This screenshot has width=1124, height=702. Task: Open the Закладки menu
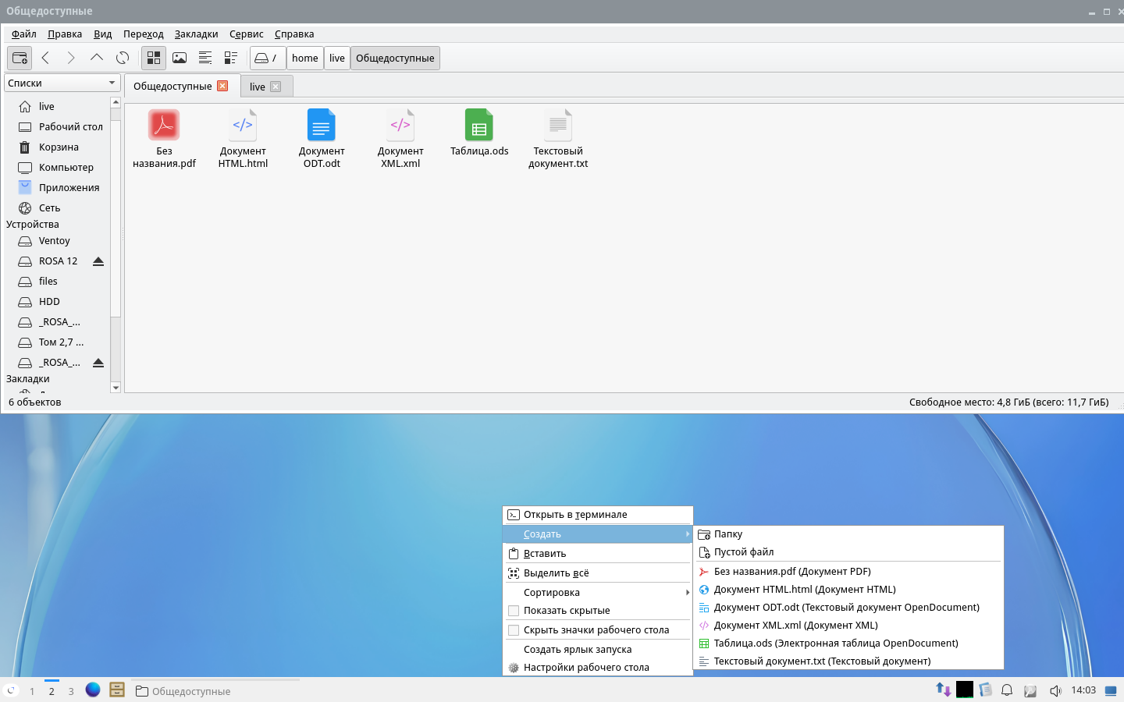click(x=197, y=34)
